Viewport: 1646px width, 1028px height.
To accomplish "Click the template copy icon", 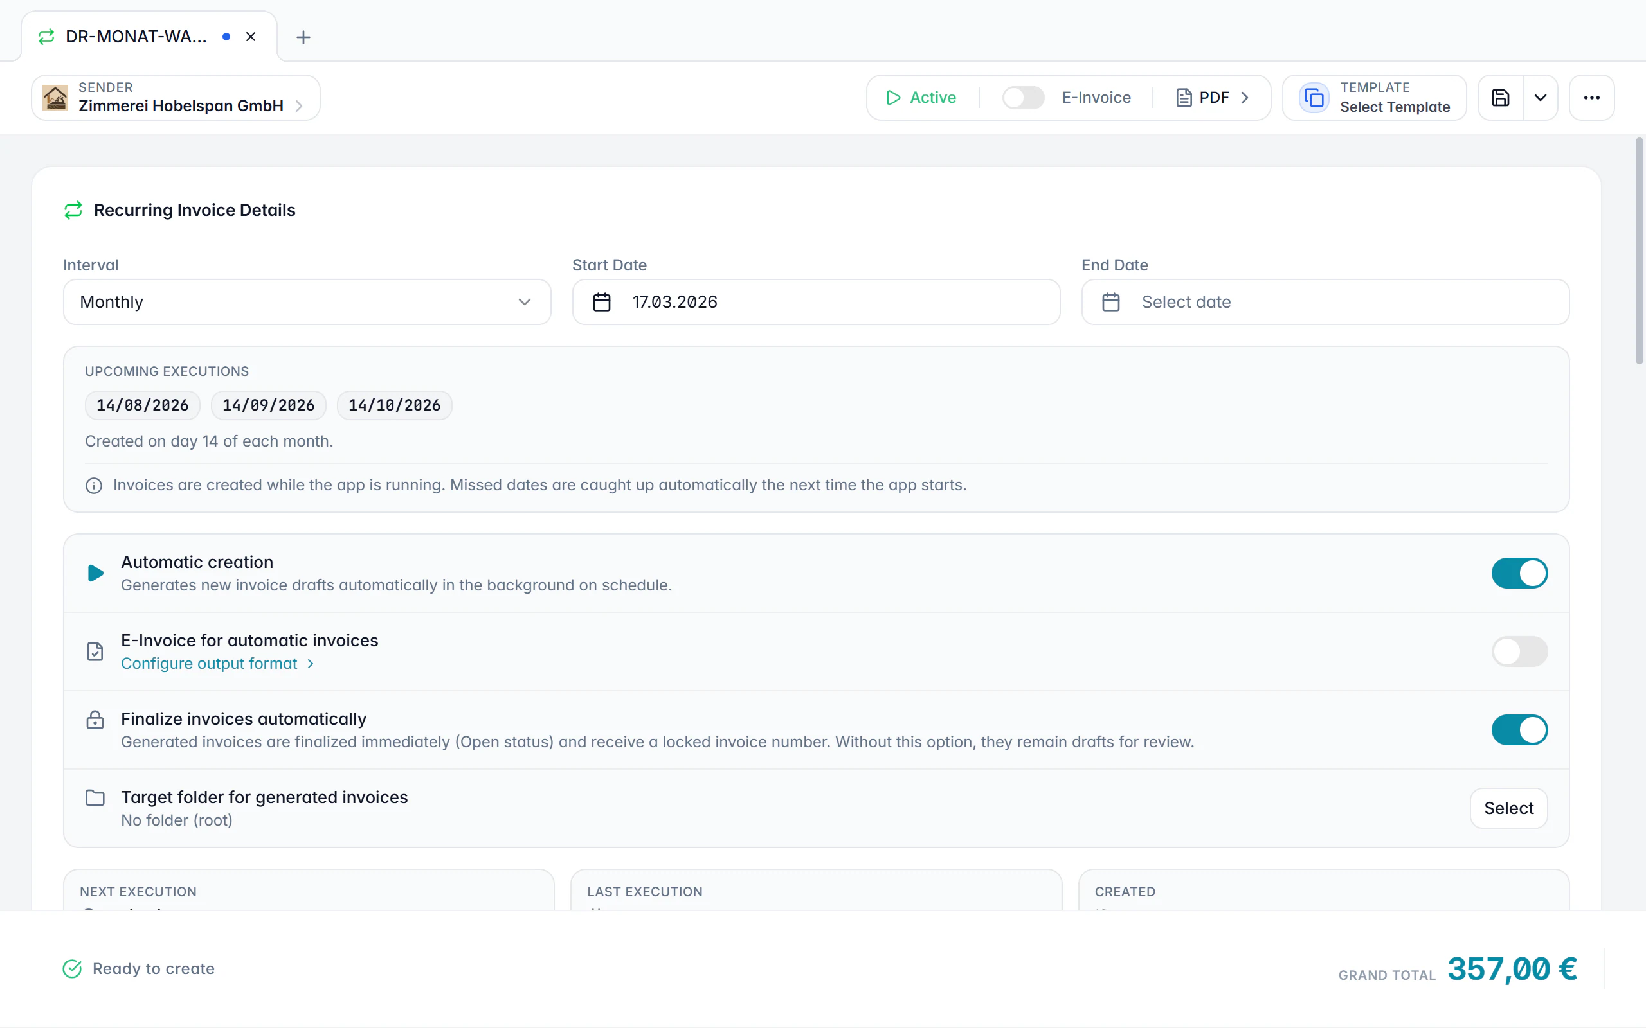I will tap(1314, 98).
